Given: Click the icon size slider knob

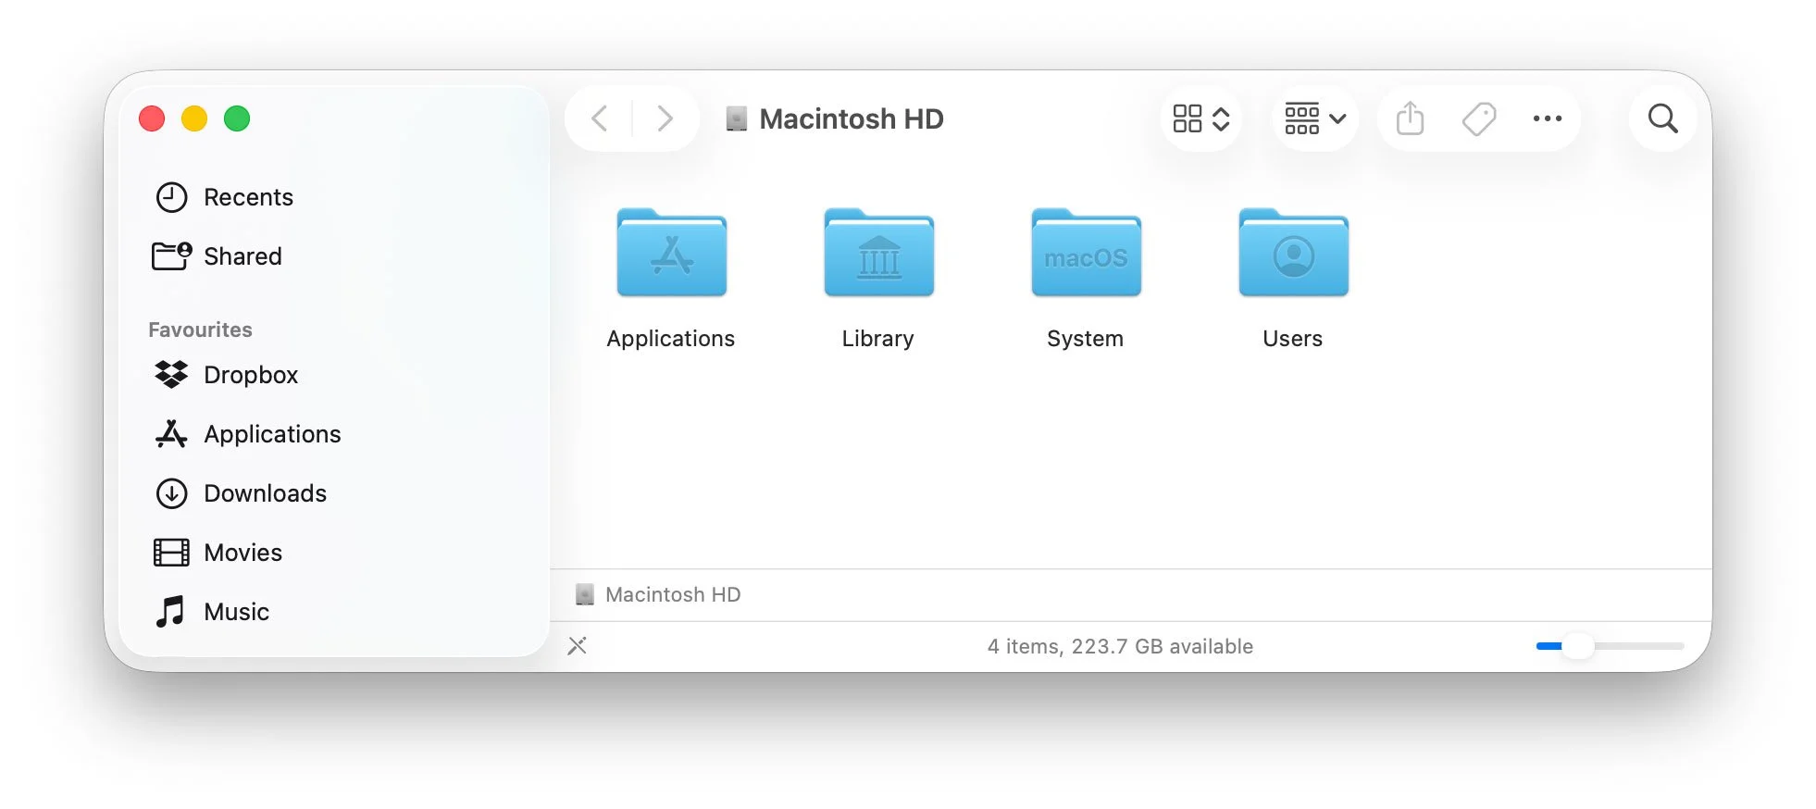Looking at the screenshot, I should [x=1577, y=646].
